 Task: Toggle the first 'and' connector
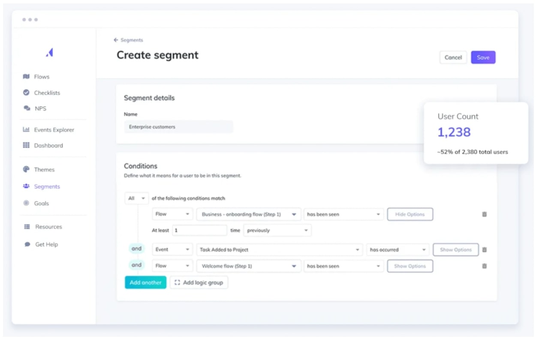tap(136, 249)
